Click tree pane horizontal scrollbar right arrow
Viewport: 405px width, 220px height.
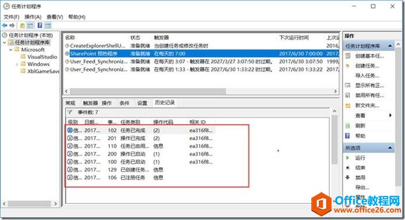click(56, 203)
